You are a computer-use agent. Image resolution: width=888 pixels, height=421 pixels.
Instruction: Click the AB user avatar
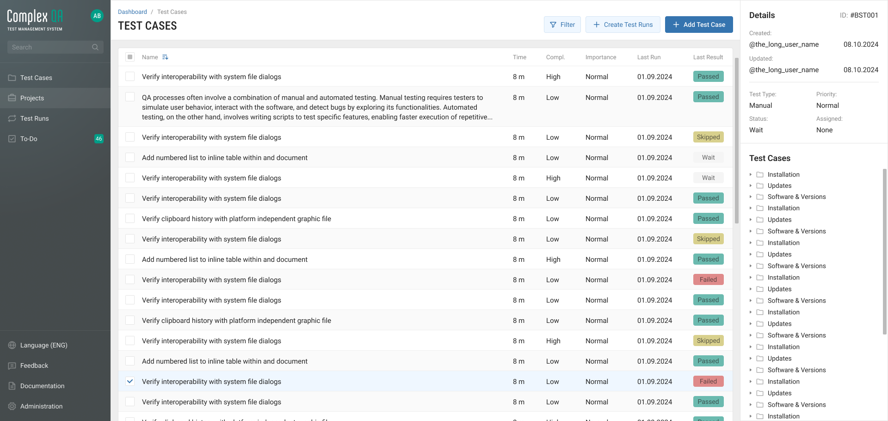pos(97,16)
